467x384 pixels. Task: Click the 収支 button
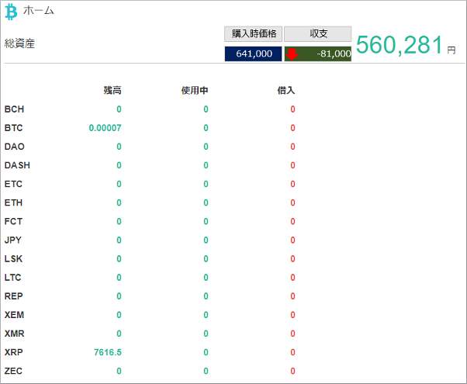(x=318, y=33)
